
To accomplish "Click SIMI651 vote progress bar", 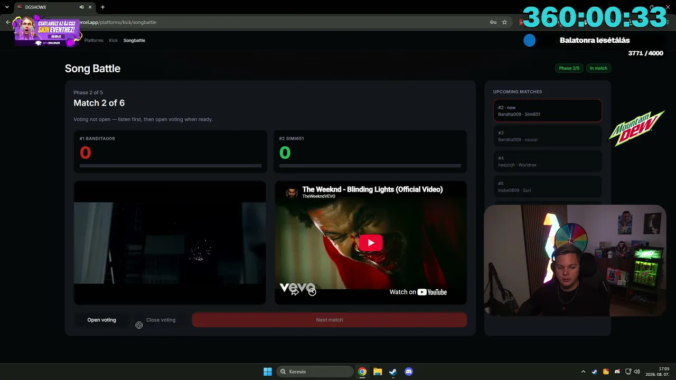I will (x=370, y=166).
